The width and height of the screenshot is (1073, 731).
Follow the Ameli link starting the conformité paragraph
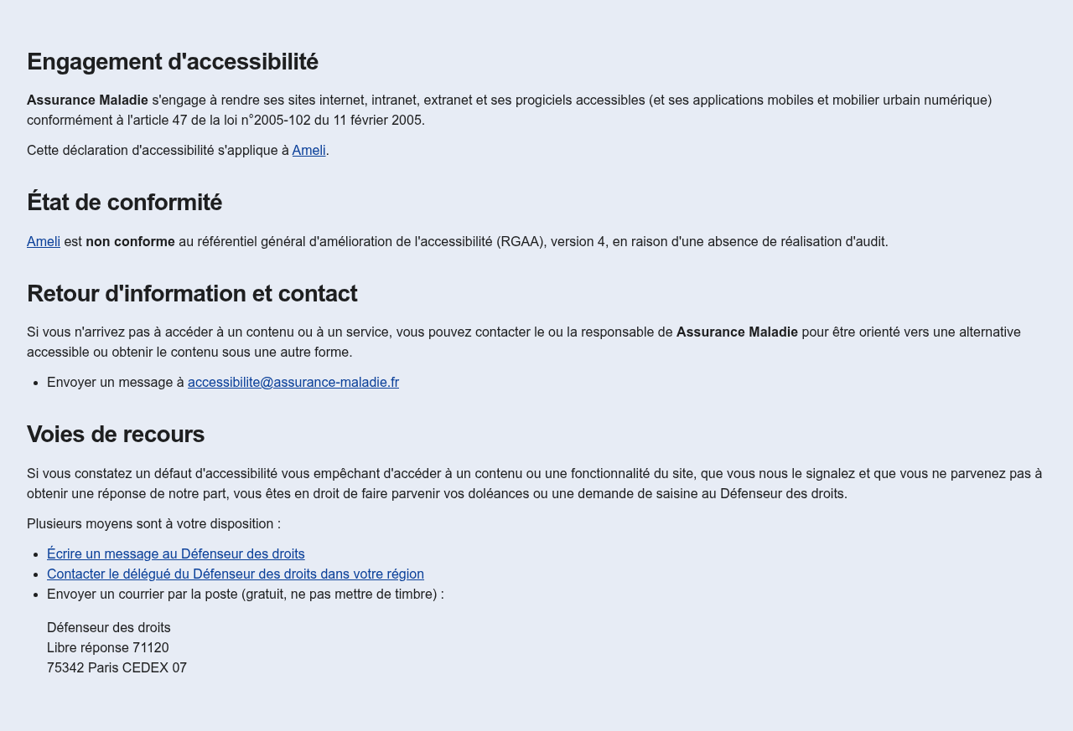point(44,242)
